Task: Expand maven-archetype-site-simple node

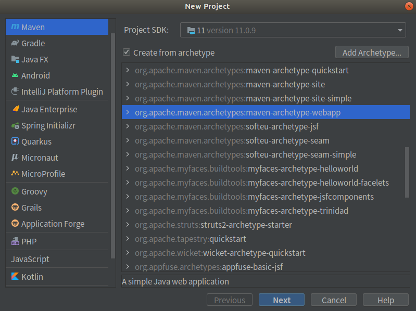Action: [128, 98]
